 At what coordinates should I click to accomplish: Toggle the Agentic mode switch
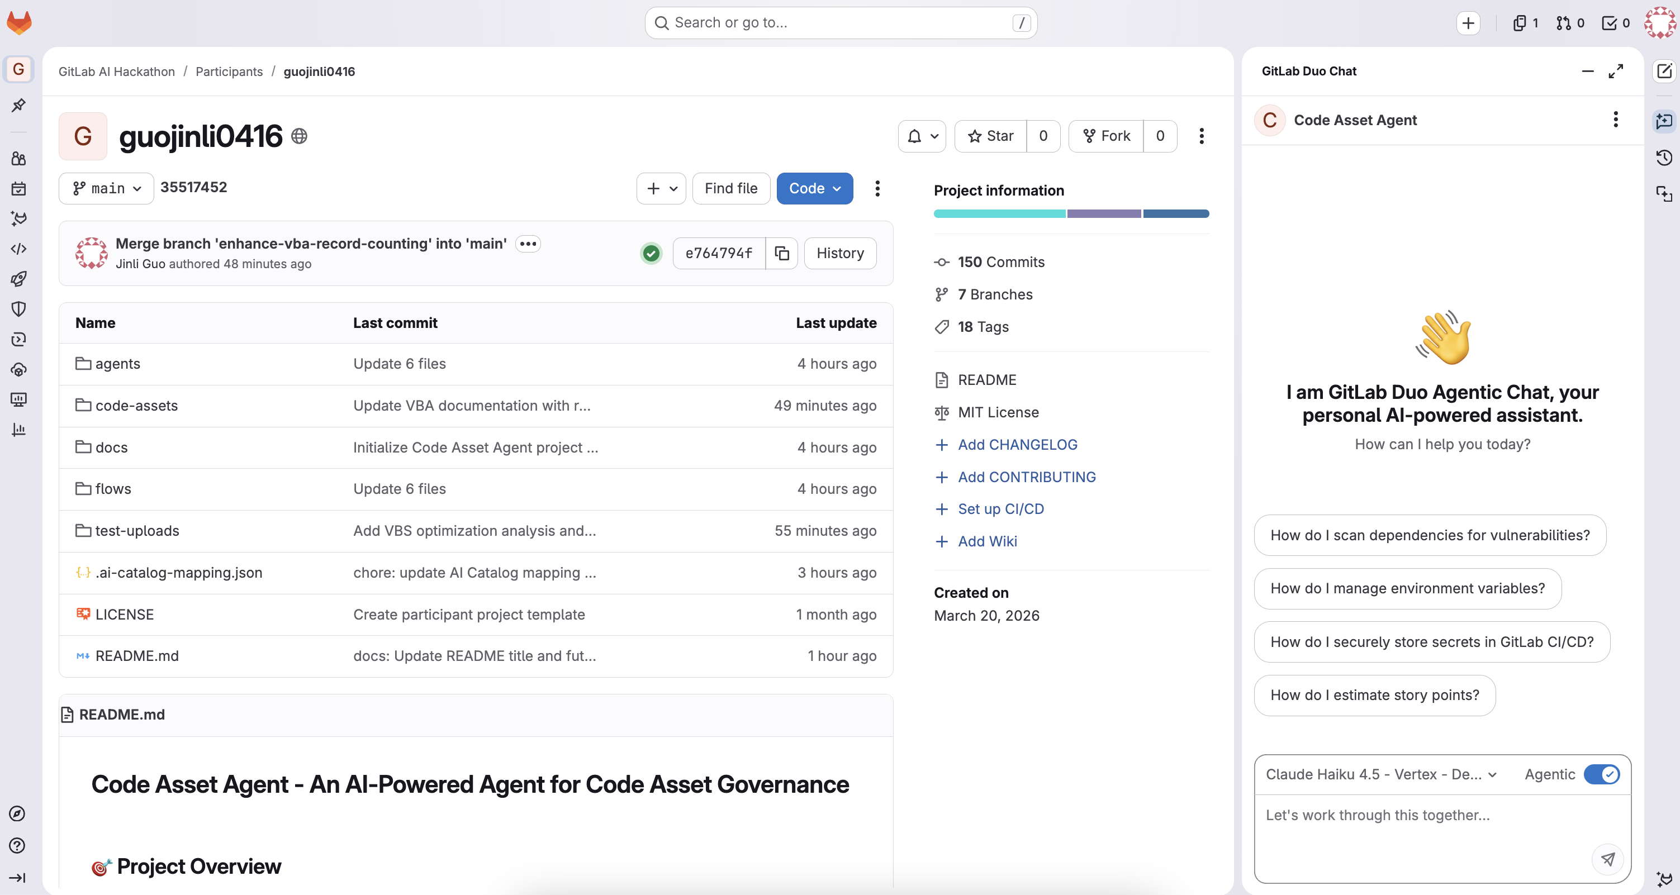(1601, 774)
